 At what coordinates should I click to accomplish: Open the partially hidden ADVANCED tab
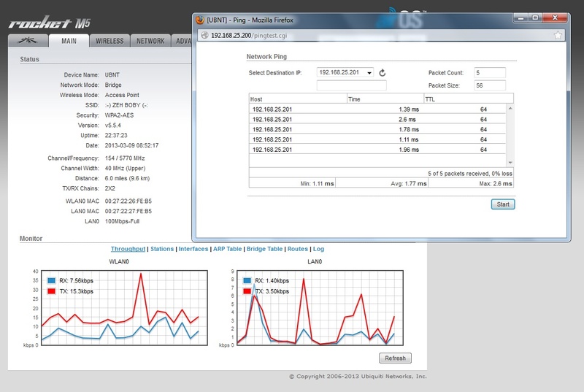tap(182, 41)
